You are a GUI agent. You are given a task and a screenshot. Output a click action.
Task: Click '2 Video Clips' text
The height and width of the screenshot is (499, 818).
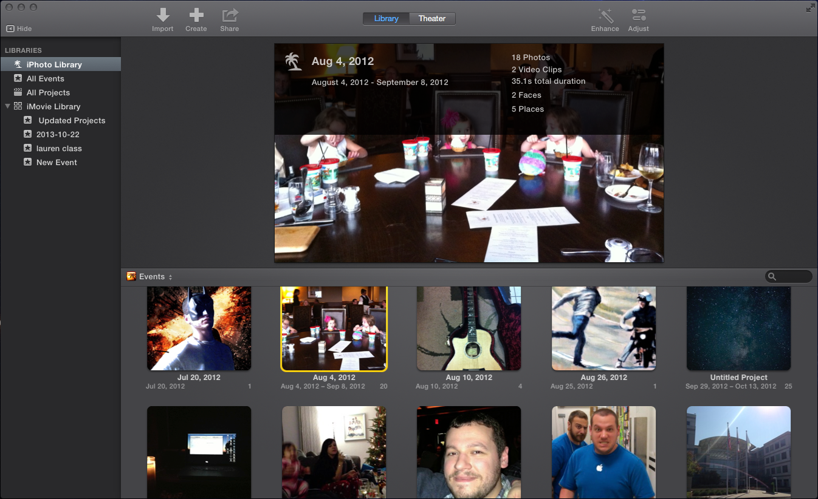537,69
